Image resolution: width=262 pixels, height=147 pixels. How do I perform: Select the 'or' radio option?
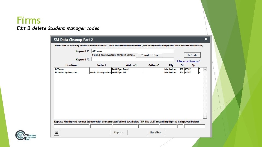(x=155, y=55)
